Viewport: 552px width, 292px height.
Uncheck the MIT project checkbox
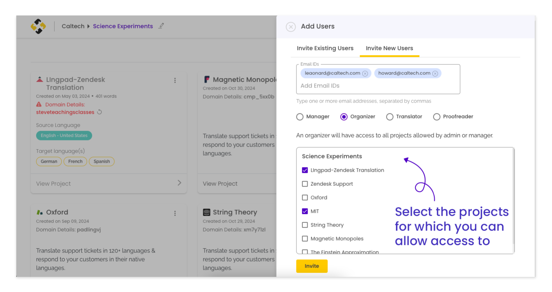(305, 211)
